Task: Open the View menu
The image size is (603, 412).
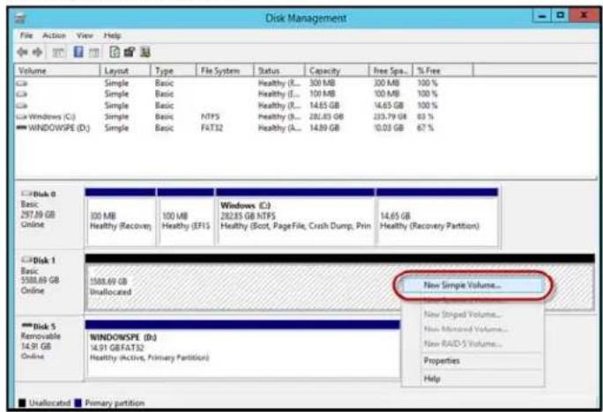Action: coord(85,35)
